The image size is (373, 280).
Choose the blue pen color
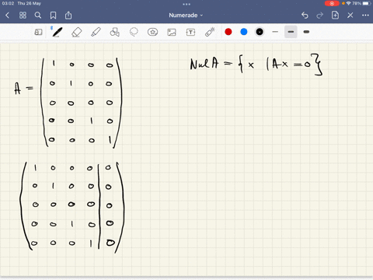pos(244,32)
